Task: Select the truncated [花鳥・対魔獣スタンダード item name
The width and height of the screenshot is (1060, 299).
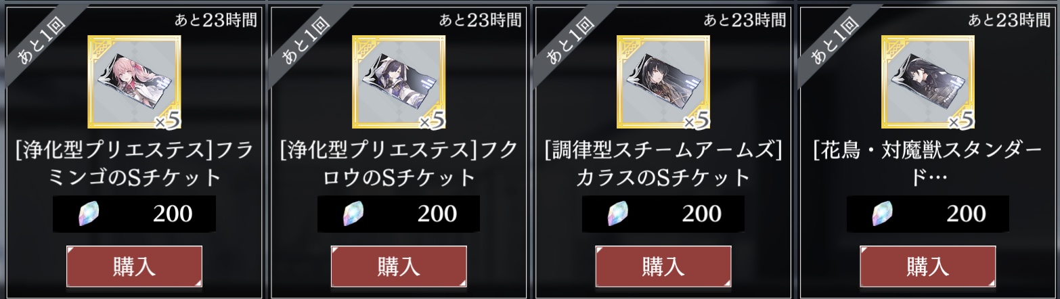Action: pos(928,163)
